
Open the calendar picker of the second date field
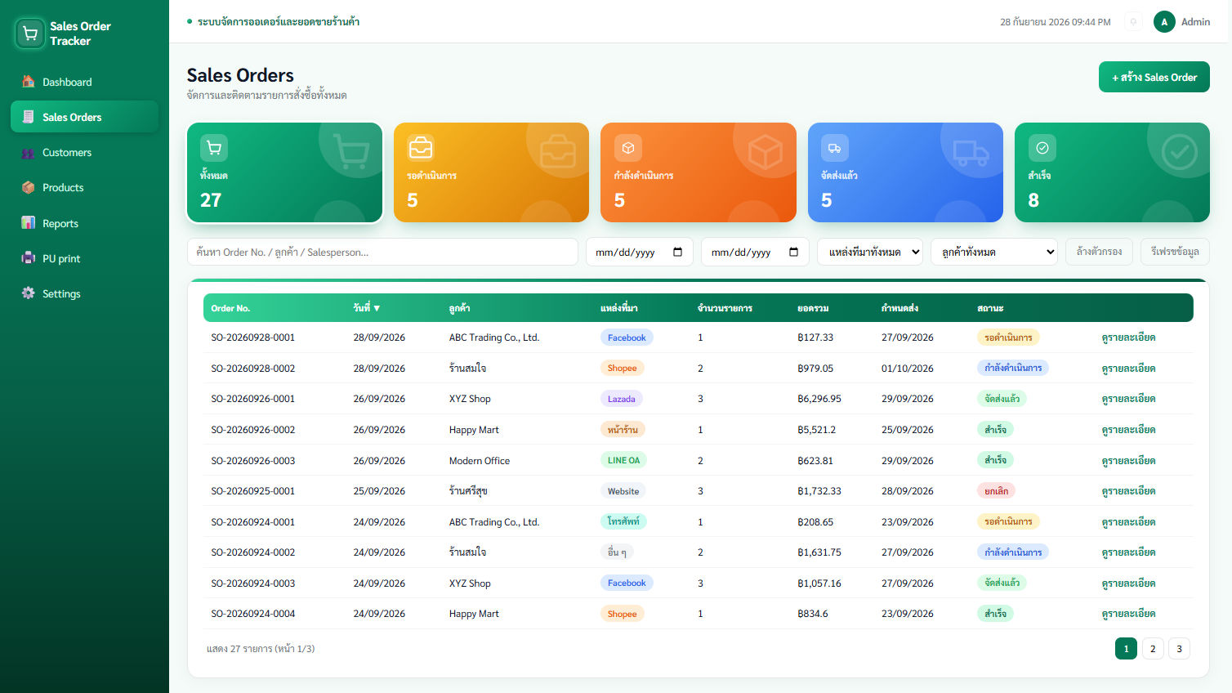793,252
